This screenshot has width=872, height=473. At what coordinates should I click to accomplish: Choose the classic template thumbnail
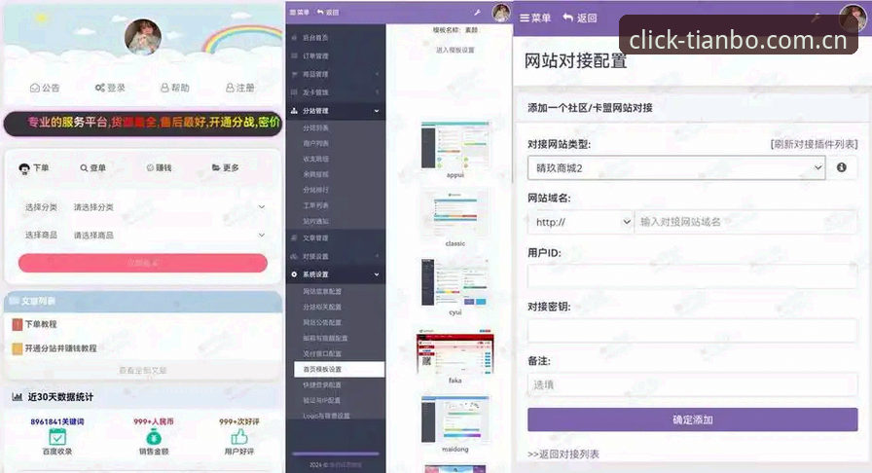(454, 214)
